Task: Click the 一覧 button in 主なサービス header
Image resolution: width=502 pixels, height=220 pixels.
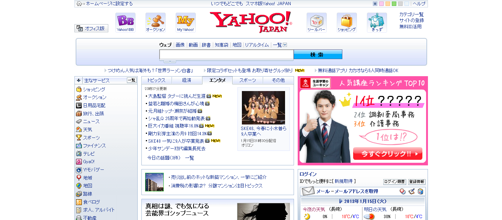Action: point(132,80)
